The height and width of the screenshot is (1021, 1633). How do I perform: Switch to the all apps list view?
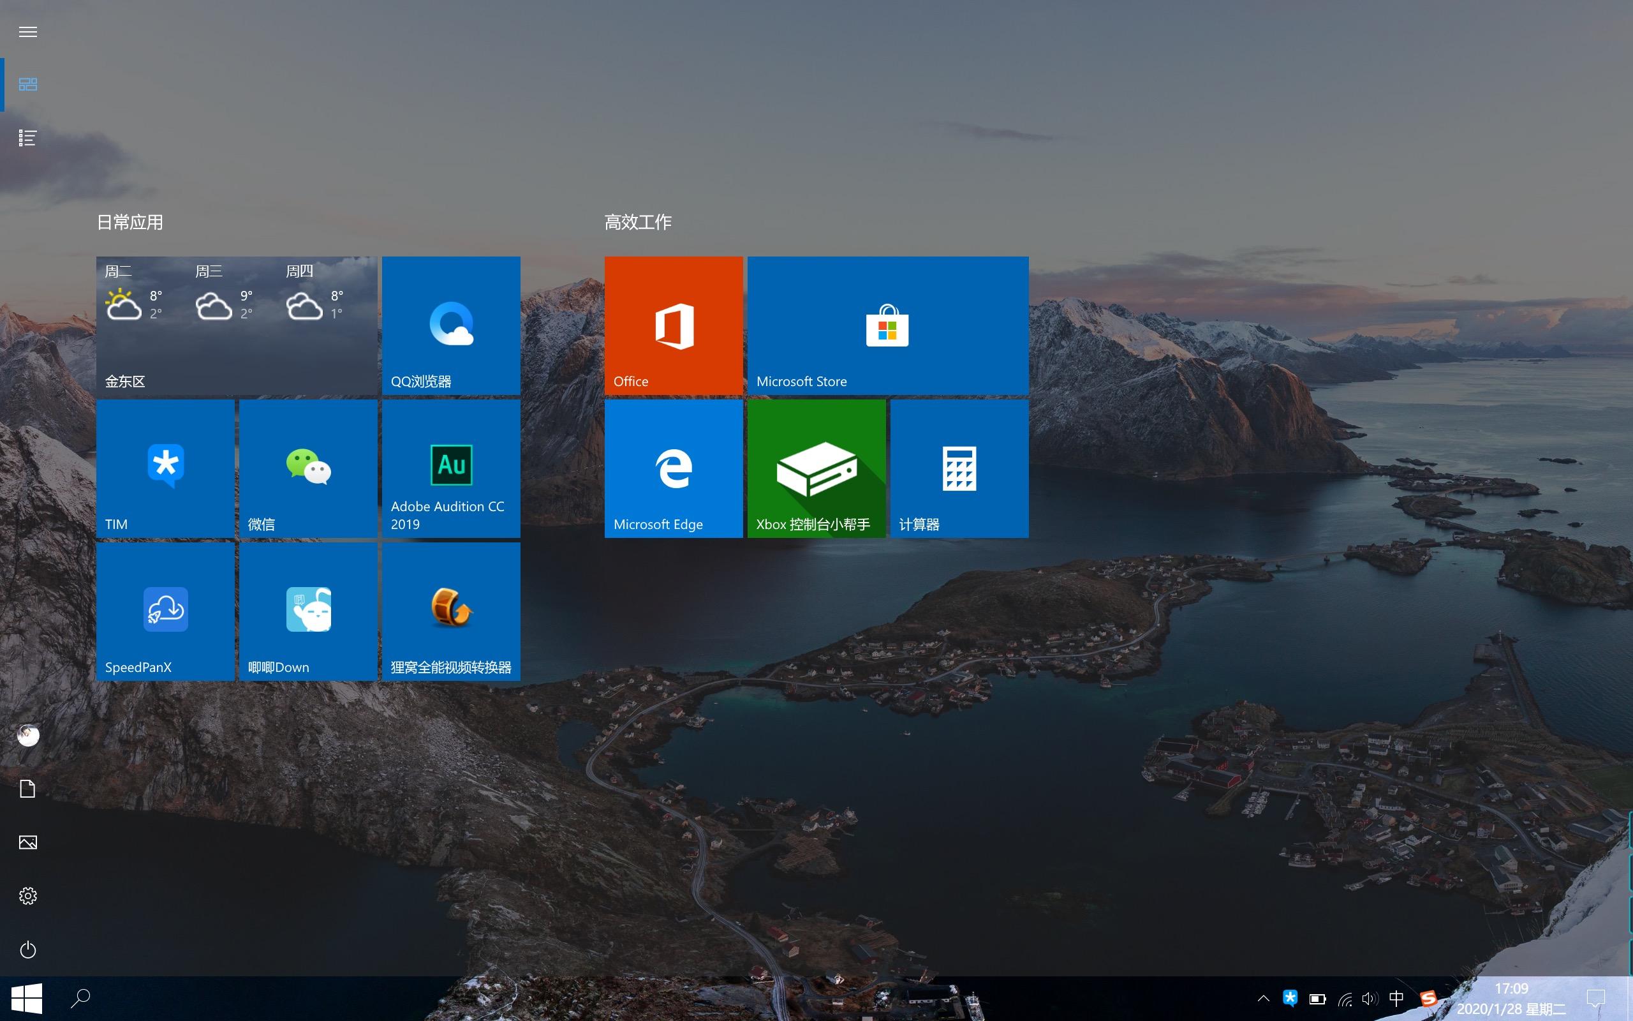pyautogui.click(x=27, y=138)
